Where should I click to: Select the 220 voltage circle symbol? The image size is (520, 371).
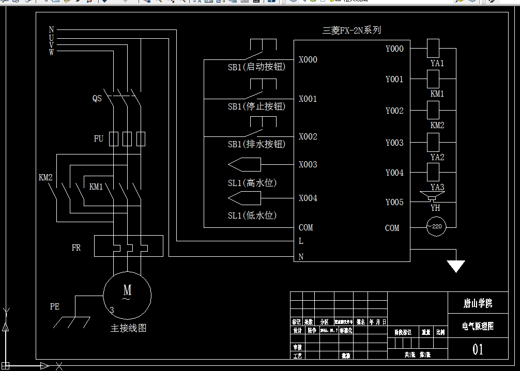[436, 227]
